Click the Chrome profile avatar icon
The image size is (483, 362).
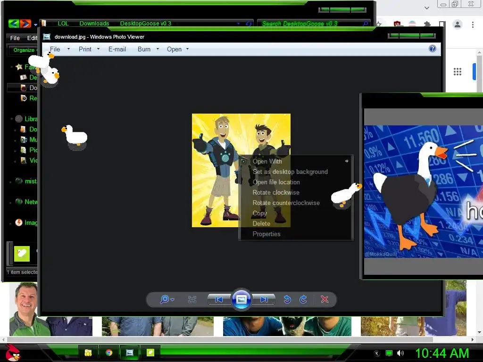[458, 25]
